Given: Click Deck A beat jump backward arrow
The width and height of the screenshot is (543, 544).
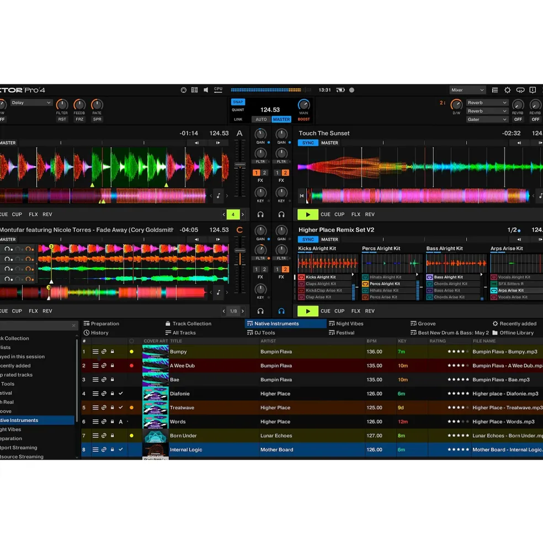Looking at the screenshot, I should click(196, 142).
